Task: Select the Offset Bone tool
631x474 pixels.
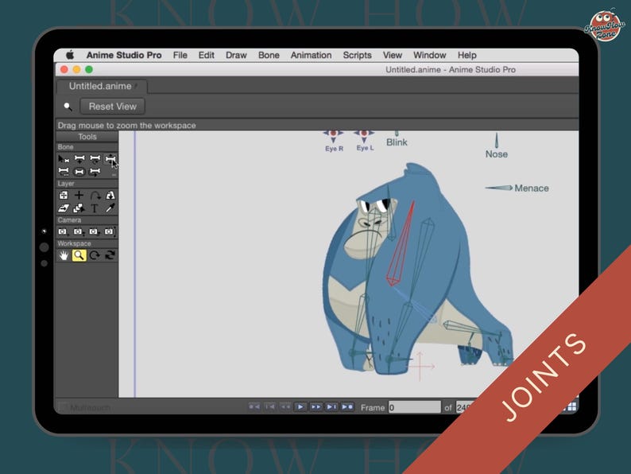Action: point(95,172)
